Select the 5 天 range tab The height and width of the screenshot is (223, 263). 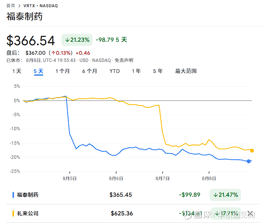point(39,71)
